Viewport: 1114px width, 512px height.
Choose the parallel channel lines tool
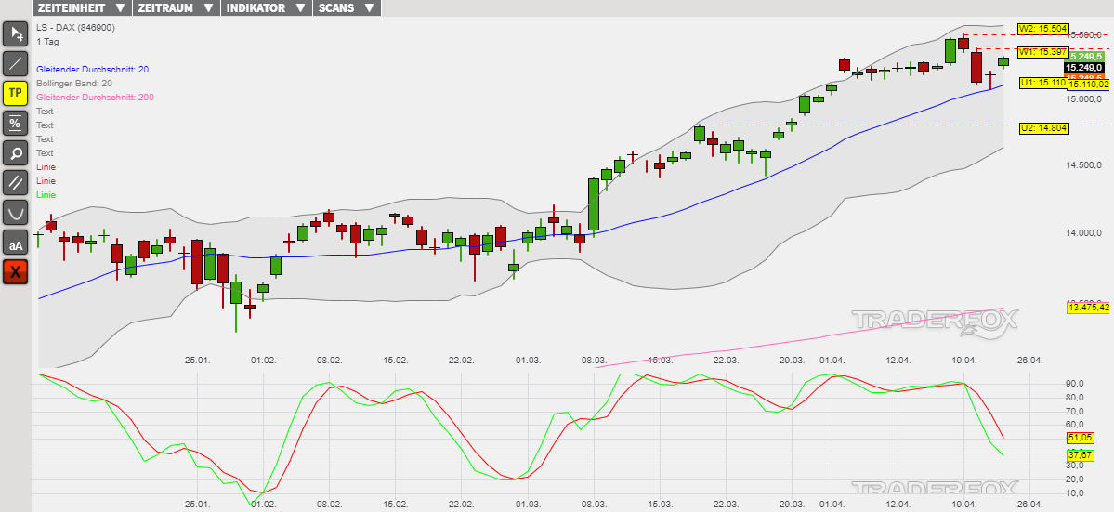[16, 182]
